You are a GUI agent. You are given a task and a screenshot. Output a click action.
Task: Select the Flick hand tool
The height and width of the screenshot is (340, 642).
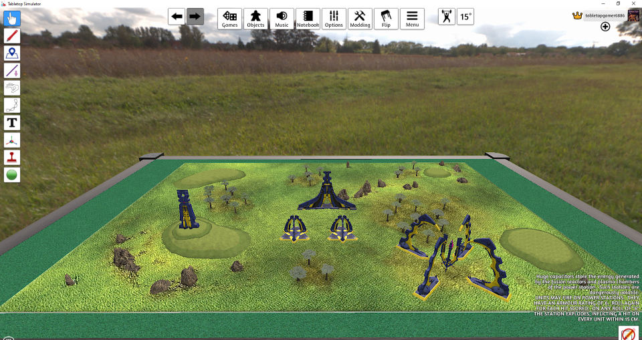pyautogui.click(x=12, y=88)
